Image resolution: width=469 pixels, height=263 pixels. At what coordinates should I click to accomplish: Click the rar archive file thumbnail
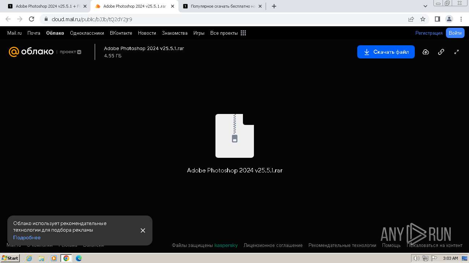point(234,136)
